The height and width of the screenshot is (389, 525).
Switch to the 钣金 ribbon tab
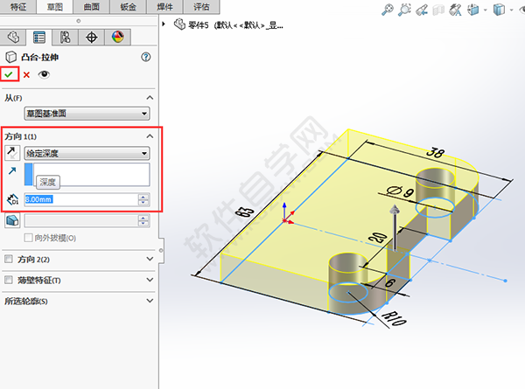coord(128,7)
